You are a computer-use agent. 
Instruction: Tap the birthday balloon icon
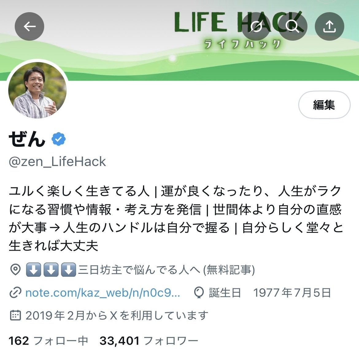(199, 293)
